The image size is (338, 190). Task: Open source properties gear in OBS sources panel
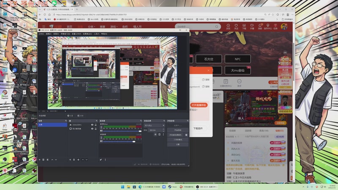point(78,160)
